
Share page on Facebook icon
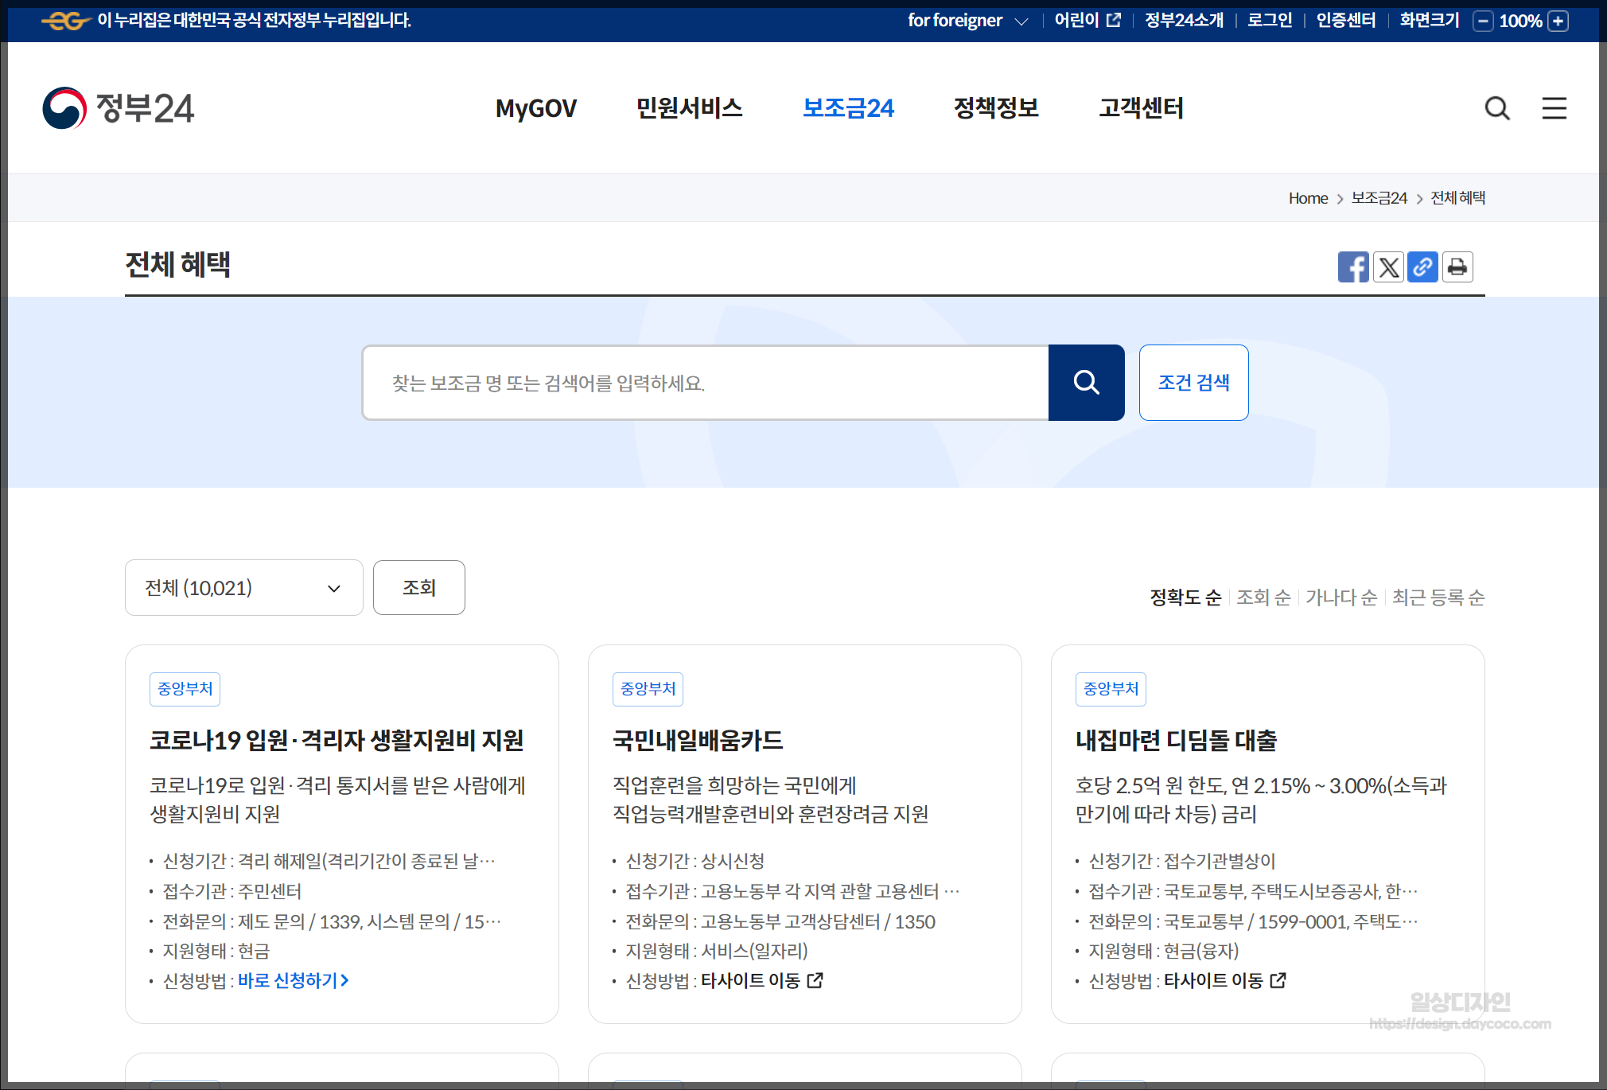tap(1352, 267)
